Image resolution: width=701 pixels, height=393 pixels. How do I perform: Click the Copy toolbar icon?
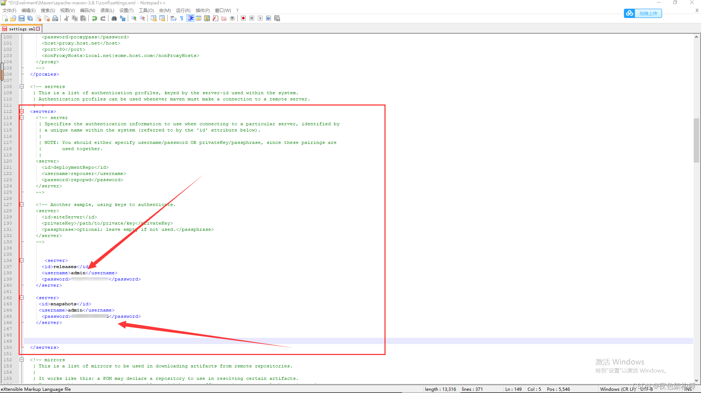[75, 18]
